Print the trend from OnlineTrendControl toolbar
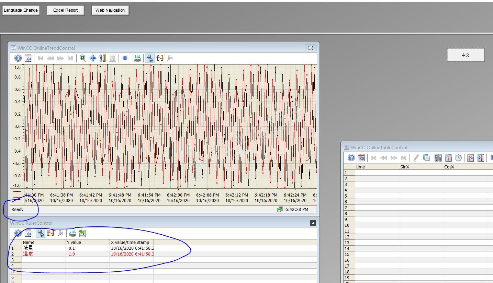 137,58
